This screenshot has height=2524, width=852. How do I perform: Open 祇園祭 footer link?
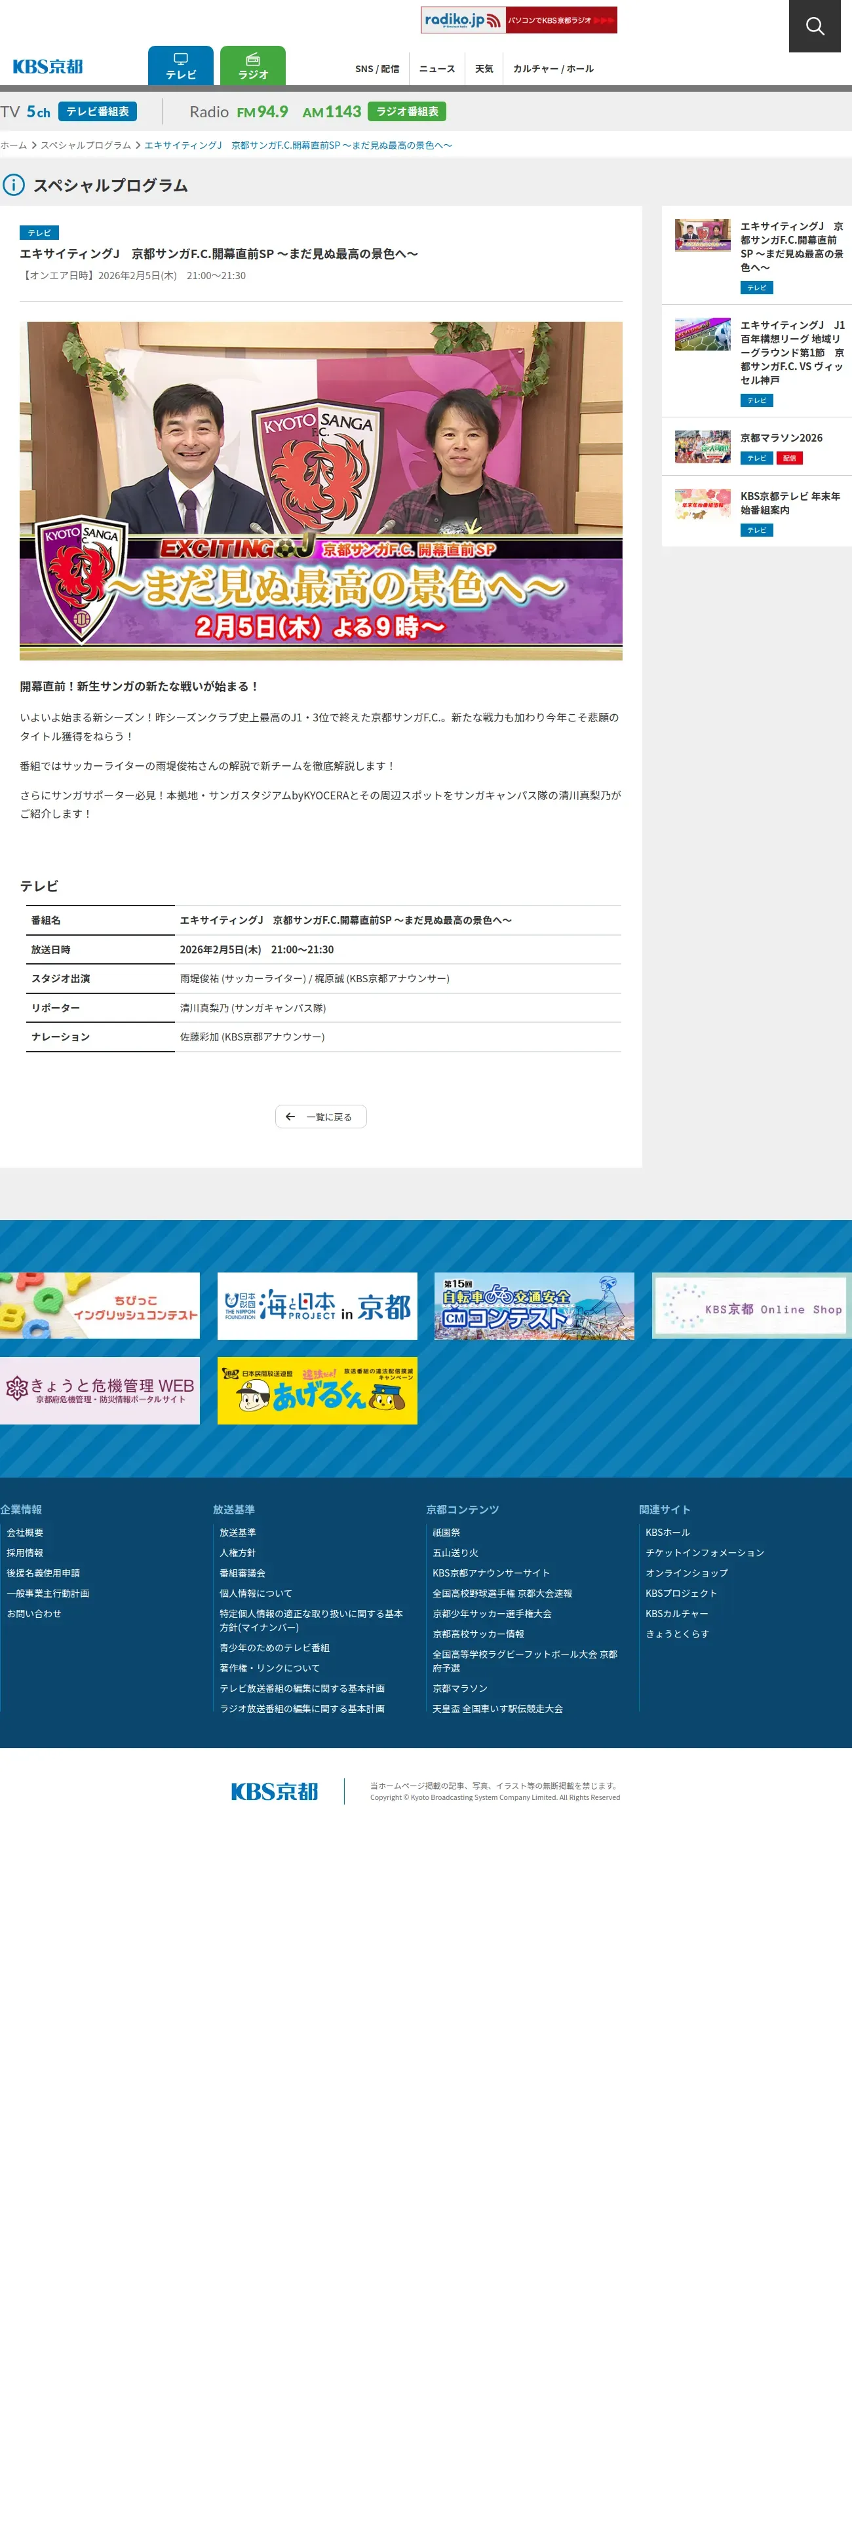446,1533
